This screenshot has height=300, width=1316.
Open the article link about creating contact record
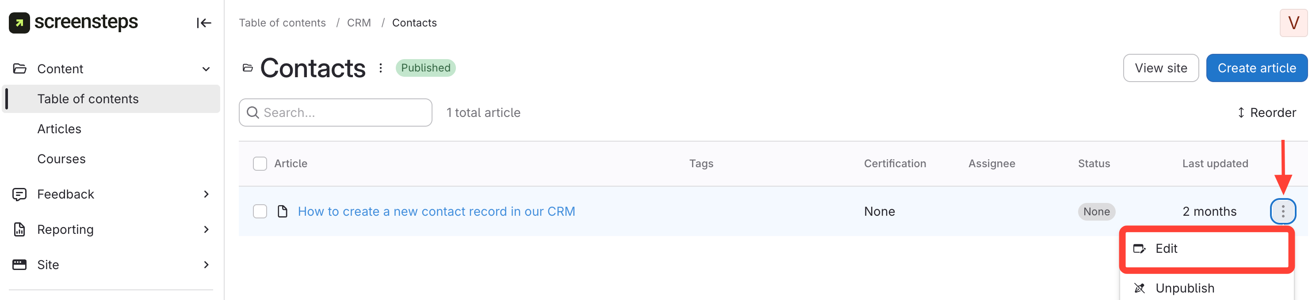(436, 211)
